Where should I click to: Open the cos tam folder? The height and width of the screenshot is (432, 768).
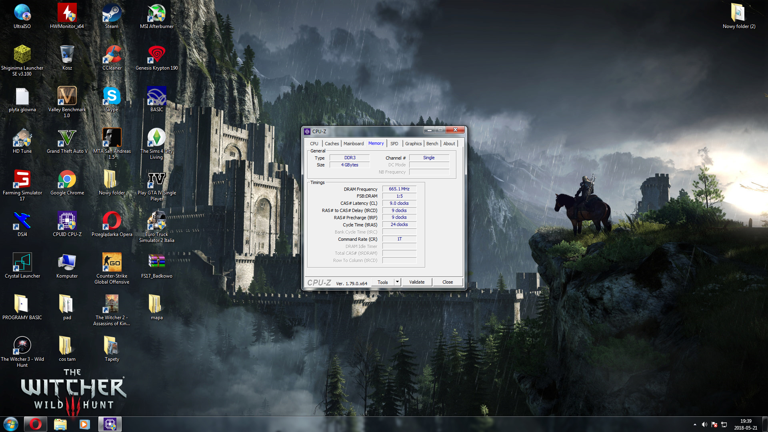point(67,349)
